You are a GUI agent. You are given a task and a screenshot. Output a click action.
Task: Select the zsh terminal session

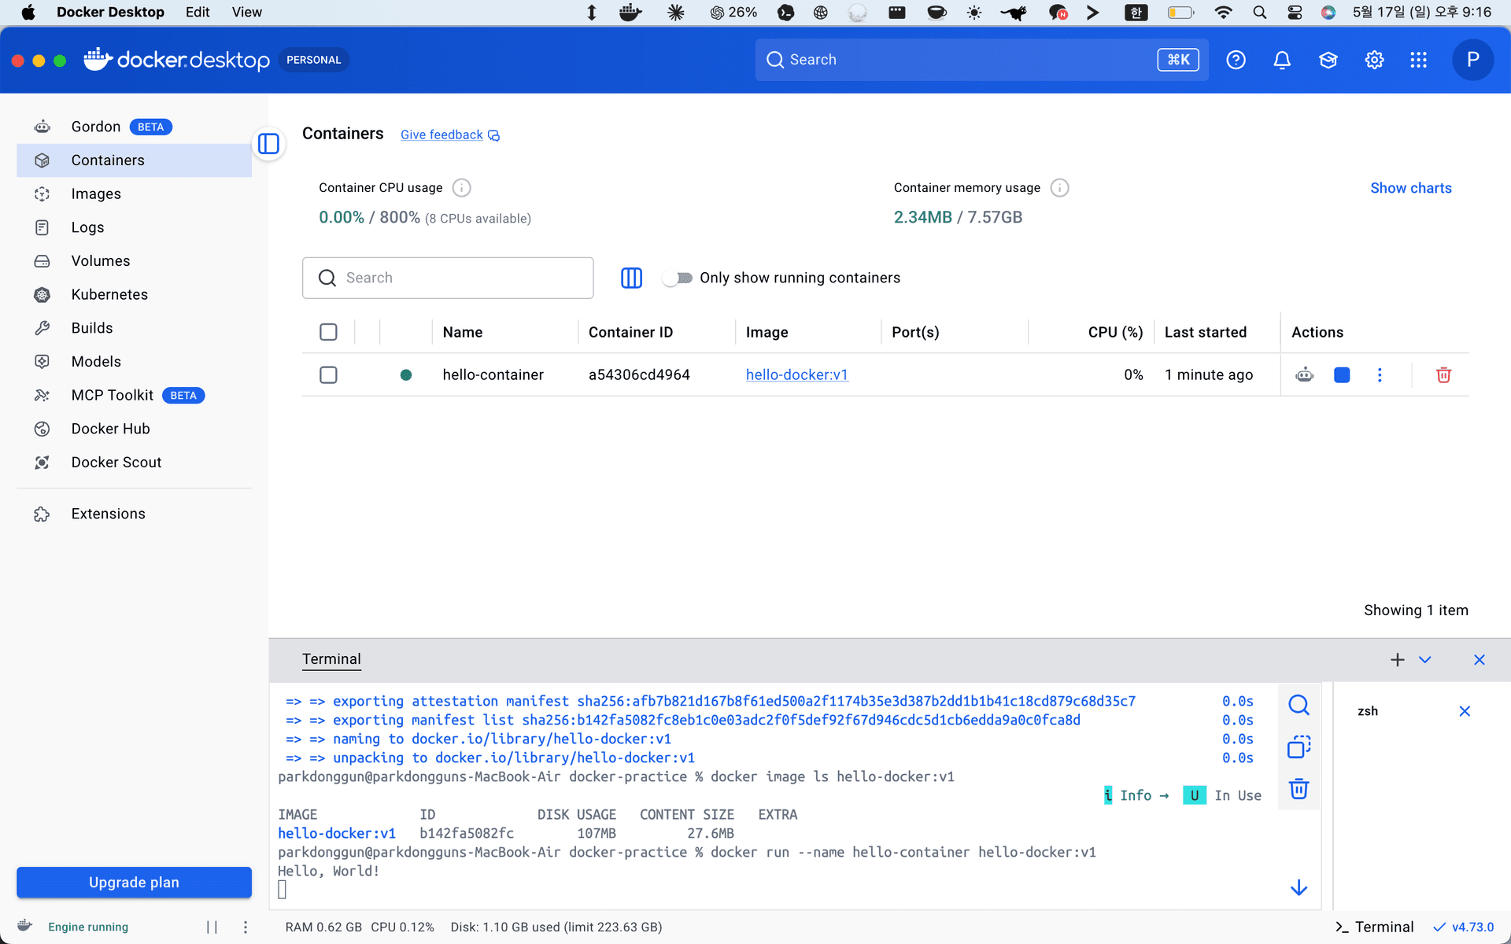pyautogui.click(x=1368, y=711)
